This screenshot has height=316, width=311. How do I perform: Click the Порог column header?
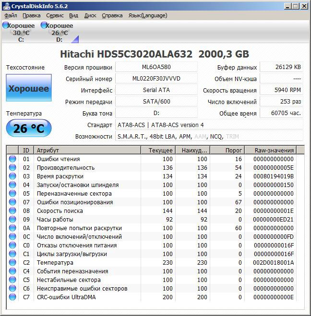tap(233, 150)
